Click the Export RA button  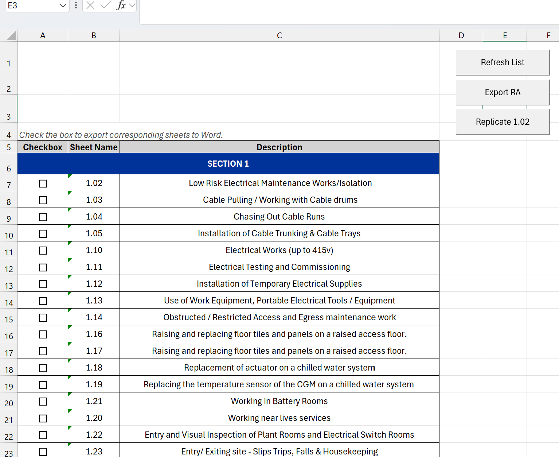coord(503,92)
